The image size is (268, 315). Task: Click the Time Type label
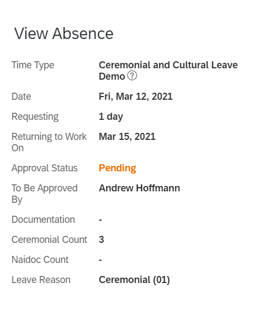point(33,65)
